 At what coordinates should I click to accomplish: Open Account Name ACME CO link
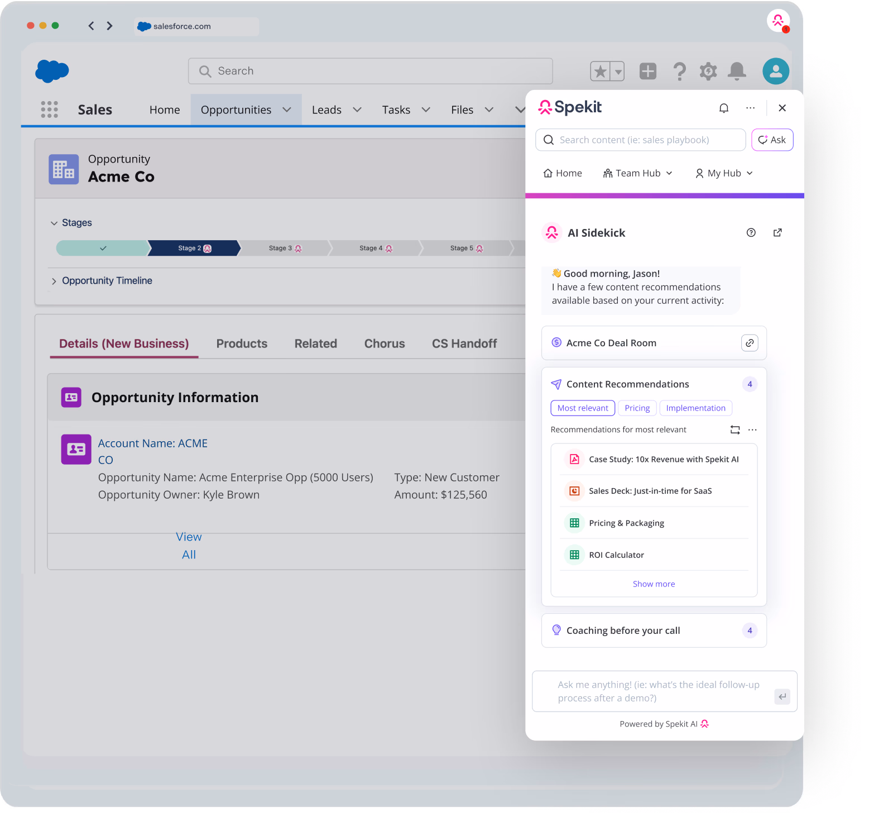pos(152,451)
